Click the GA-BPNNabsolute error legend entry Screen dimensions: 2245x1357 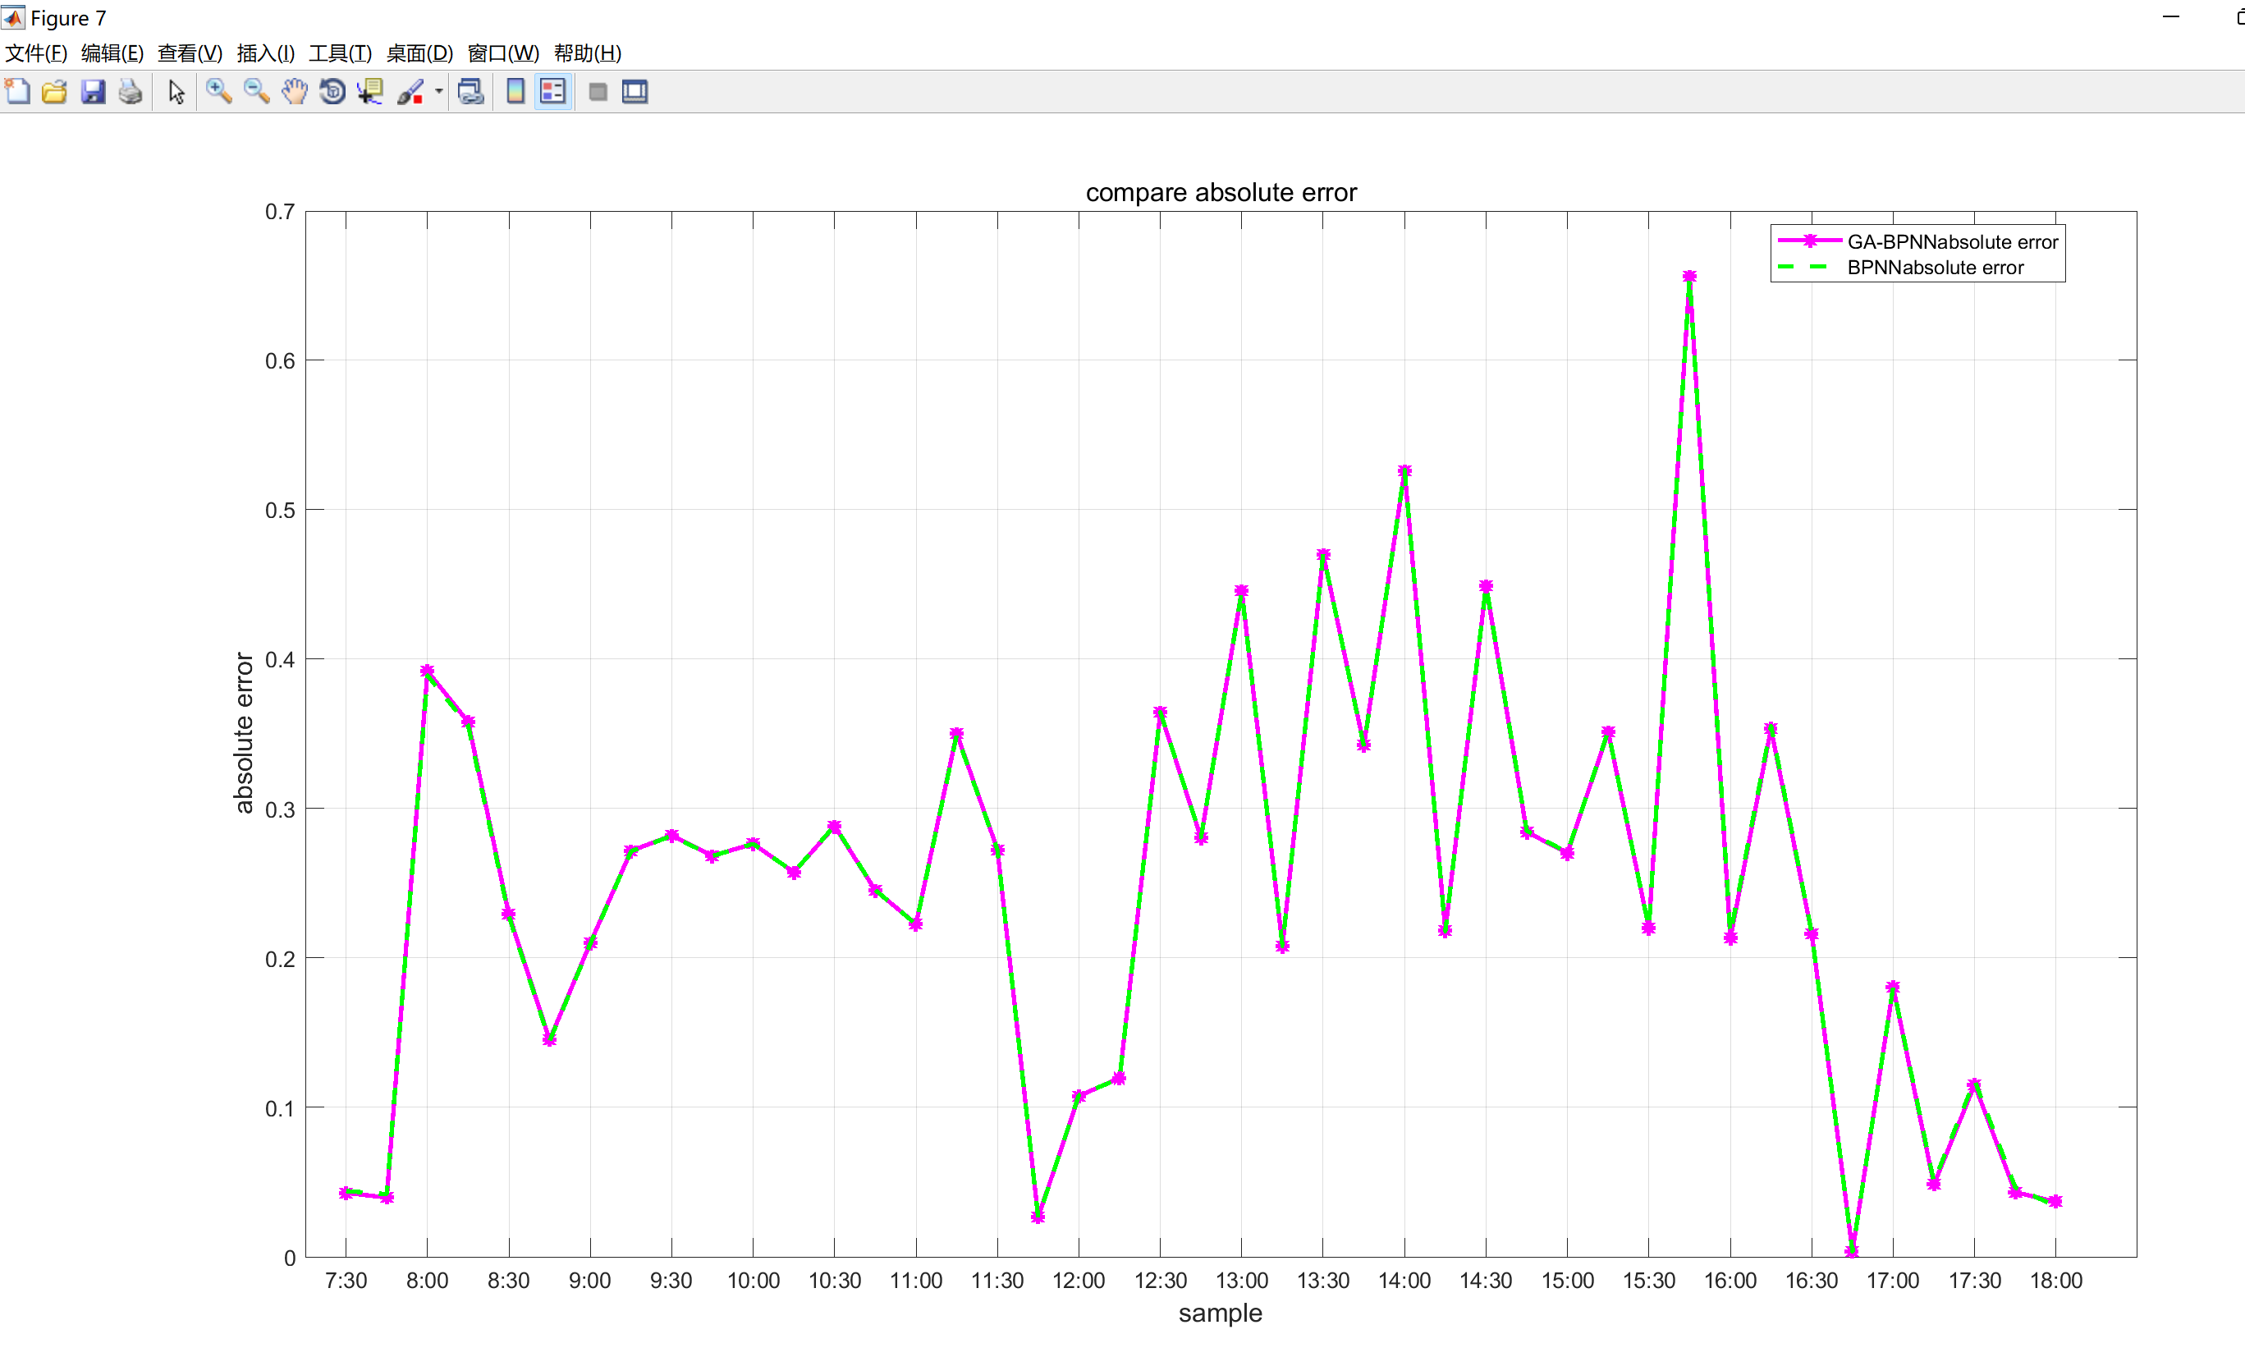tap(1952, 241)
